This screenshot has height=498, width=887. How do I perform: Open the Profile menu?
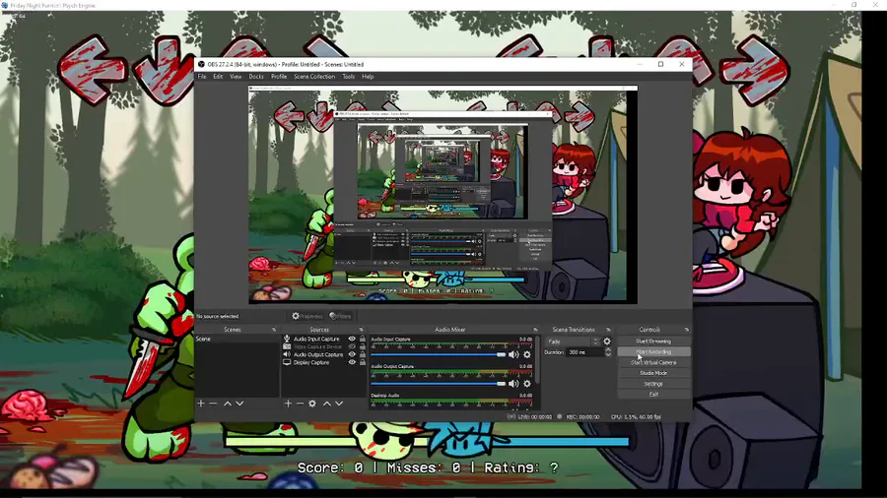279,76
